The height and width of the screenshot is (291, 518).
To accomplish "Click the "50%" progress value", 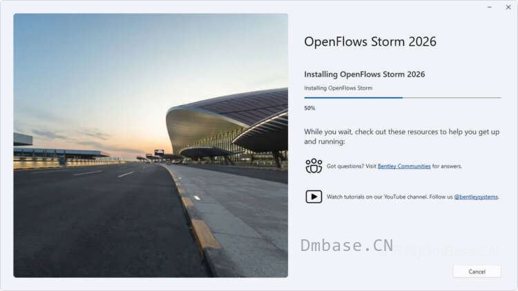I will [309, 108].
